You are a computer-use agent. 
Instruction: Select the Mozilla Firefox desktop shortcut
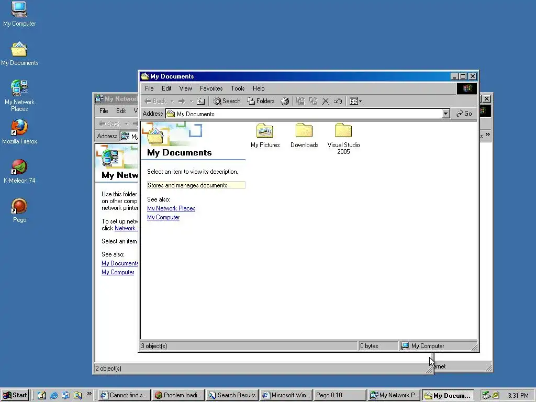point(19,132)
